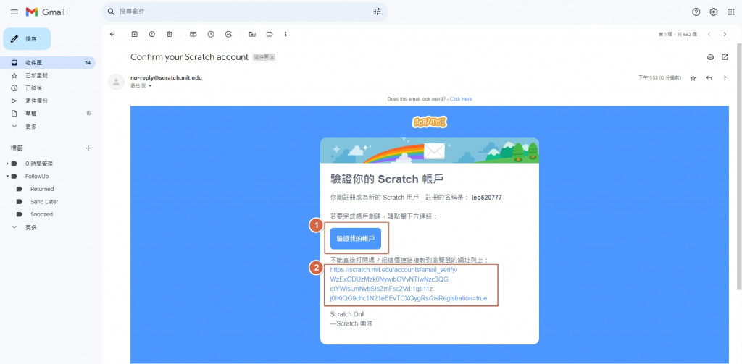
Task: Open search filter options icon
Action: pyautogui.click(x=377, y=12)
